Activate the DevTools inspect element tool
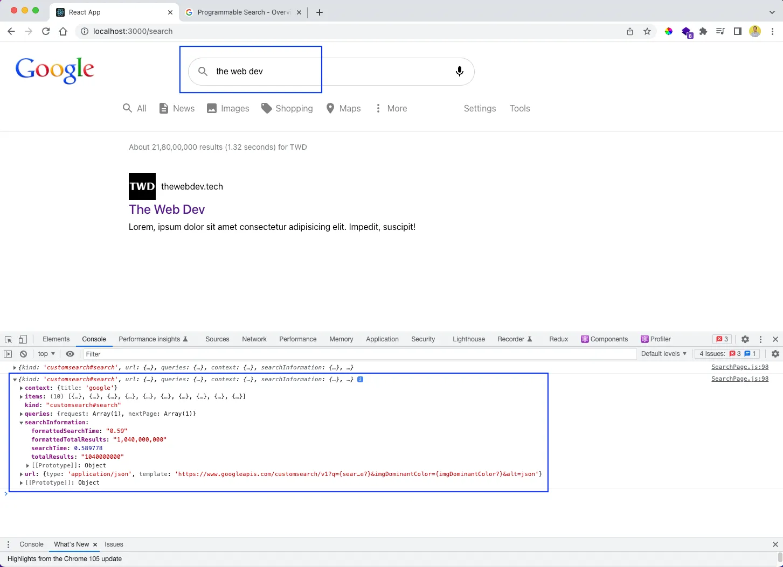The width and height of the screenshot is (783, 567). click(8, 339)
